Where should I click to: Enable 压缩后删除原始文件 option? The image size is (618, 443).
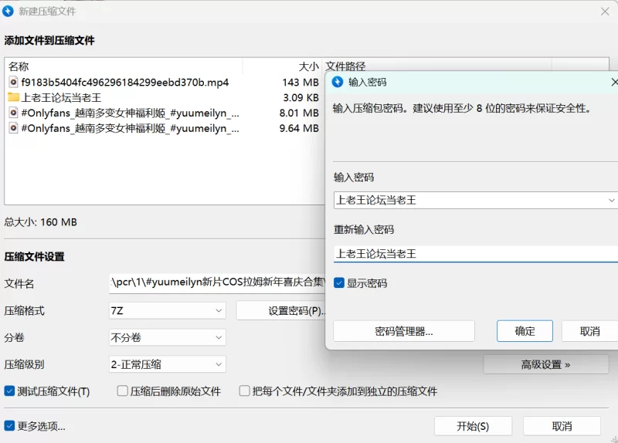[122, 391]
